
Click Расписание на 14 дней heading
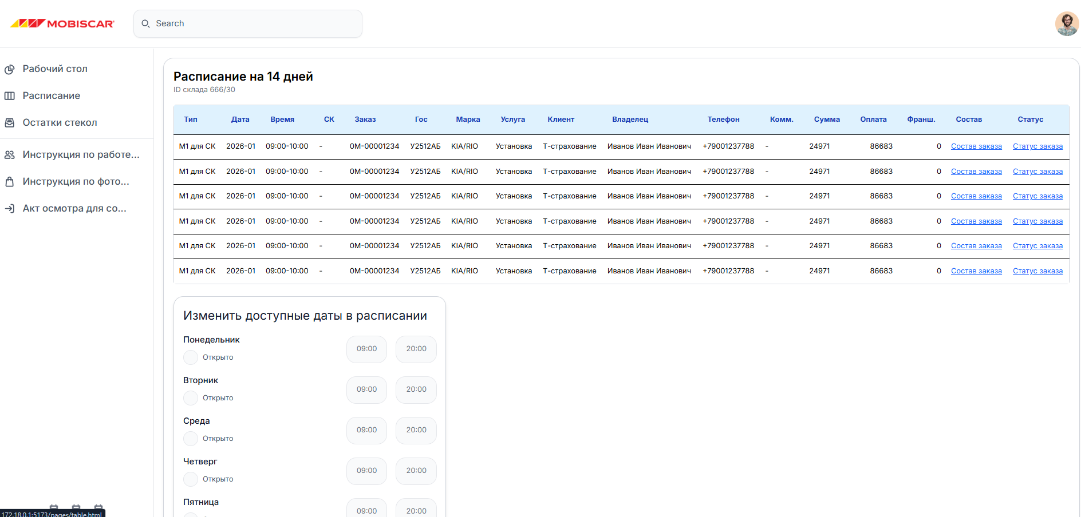(x=243, y=77)
